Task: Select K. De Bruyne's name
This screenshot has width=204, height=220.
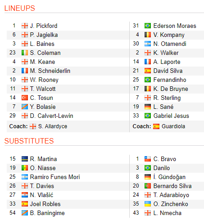Action: click(171, 89)
